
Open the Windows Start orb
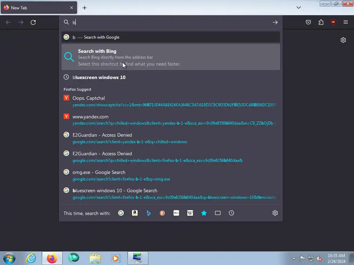click(9, 258)
